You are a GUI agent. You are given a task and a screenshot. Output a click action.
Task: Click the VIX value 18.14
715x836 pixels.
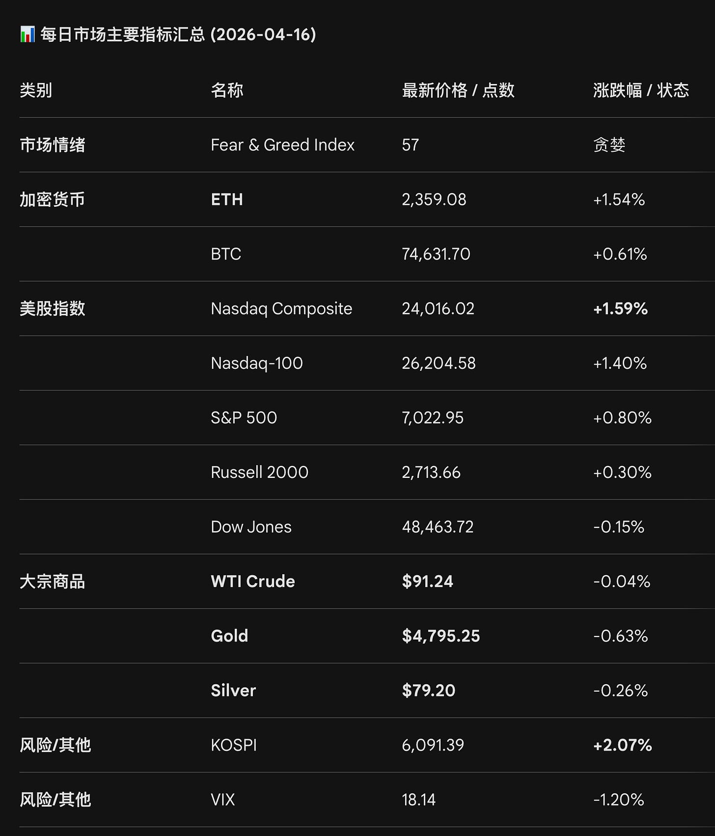(419, 800)
